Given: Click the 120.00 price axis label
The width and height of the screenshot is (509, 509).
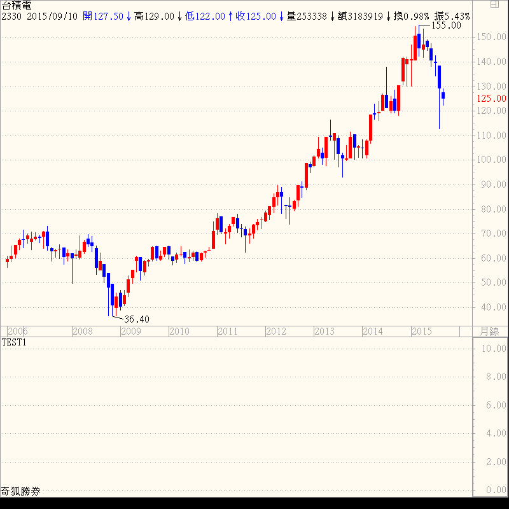Looking at the screenshot, I should coord(491,111).
